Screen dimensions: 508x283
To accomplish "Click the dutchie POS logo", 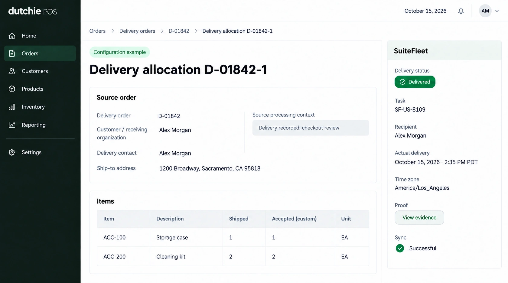I will (x=33, y=11).
